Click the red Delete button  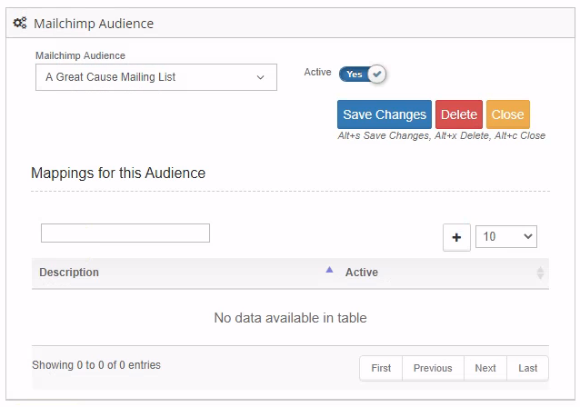click(x=459, y=114)
